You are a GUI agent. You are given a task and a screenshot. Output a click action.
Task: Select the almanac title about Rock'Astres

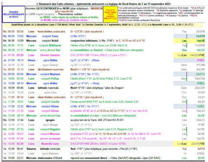click(x=104, y=4)
